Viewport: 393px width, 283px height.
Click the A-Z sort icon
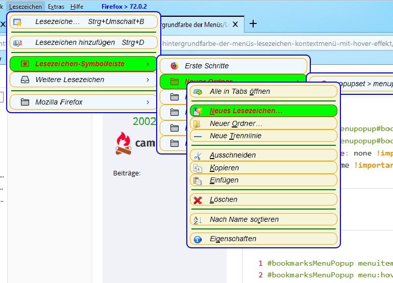click(198, 220)
